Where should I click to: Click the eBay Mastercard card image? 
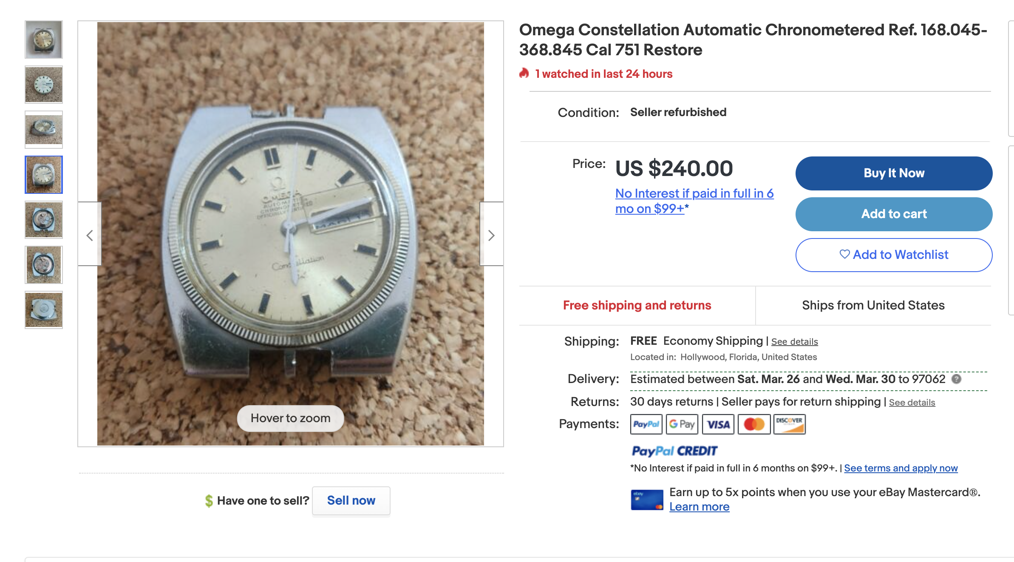coord(647,500)
